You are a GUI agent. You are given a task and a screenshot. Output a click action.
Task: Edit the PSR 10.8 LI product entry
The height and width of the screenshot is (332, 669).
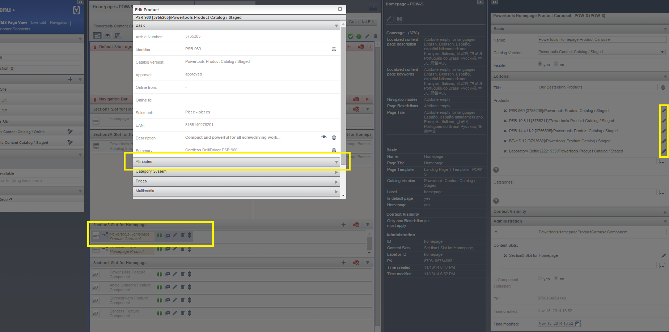[x=664, y=121]
